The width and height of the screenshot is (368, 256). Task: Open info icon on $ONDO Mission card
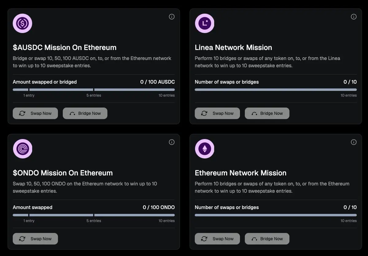pyautogui.click(x=172, y=142)
